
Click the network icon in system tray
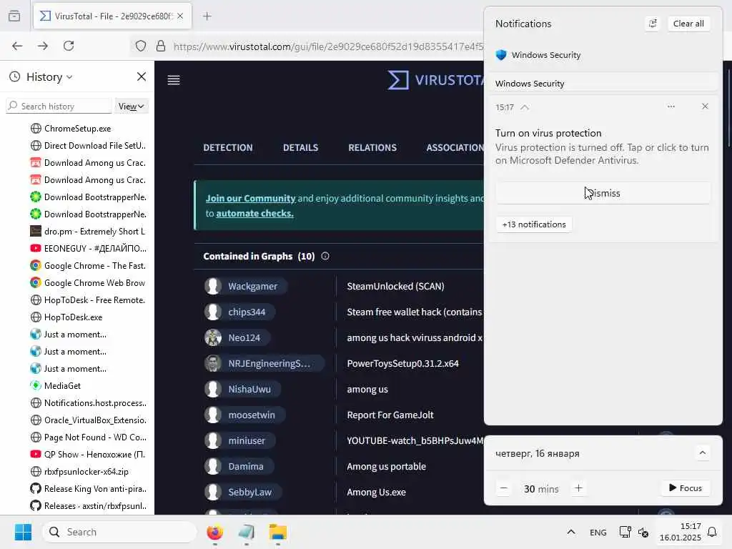pos(625,532)
